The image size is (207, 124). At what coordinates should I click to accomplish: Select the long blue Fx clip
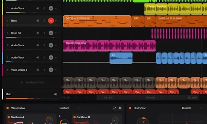click(121, 58)
